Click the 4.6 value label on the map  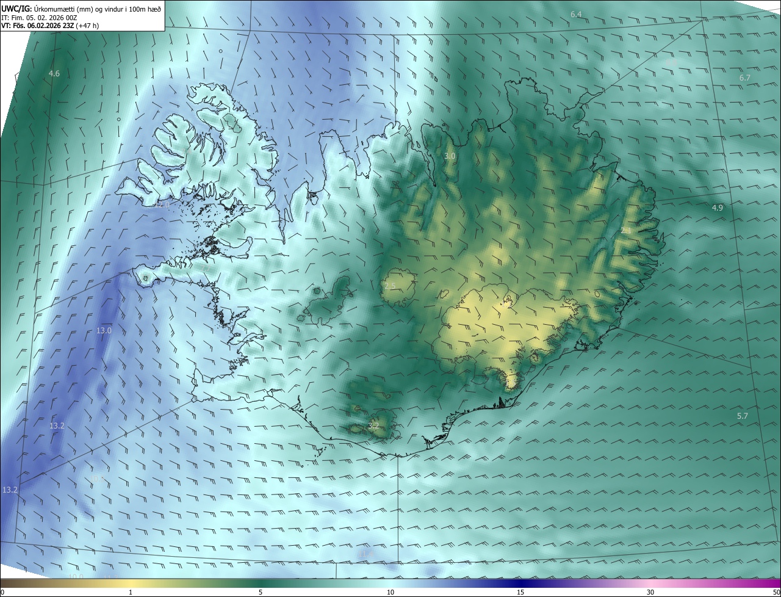pos(54,73)
